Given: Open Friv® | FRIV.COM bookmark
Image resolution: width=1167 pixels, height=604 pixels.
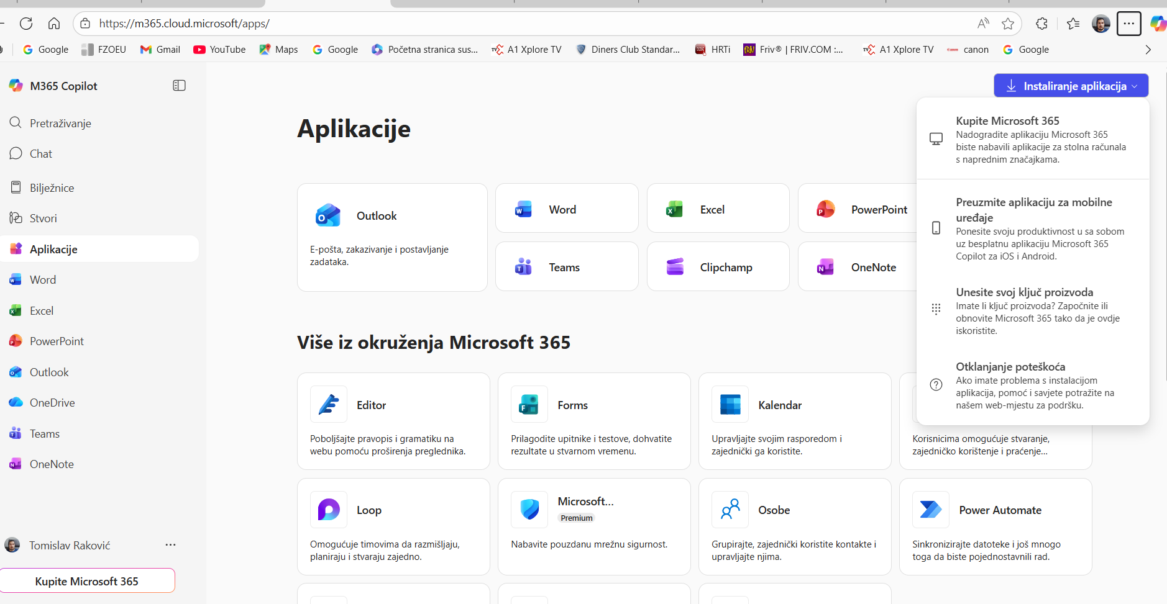Looking at the screenshot, I should [794, 50].
